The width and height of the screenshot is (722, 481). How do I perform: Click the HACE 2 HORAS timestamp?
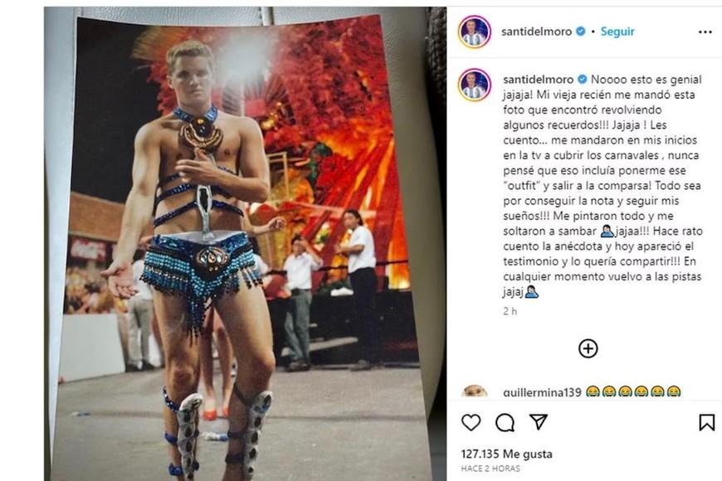click(490, 469)
